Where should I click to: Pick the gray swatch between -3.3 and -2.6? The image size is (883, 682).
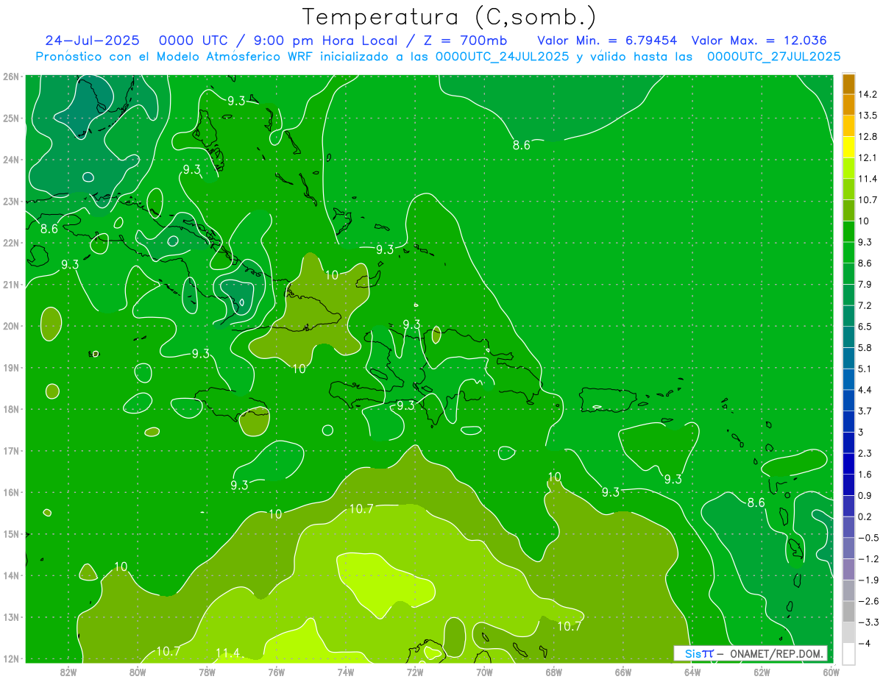point(848,611)
